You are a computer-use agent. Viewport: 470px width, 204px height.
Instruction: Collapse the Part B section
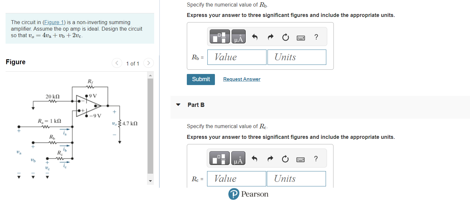pos(178,105)
